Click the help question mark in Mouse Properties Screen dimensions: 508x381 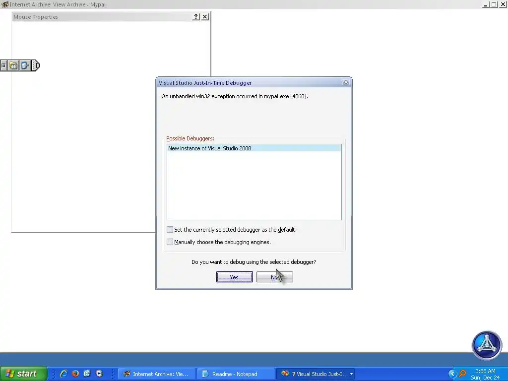(x=195, y=17)
